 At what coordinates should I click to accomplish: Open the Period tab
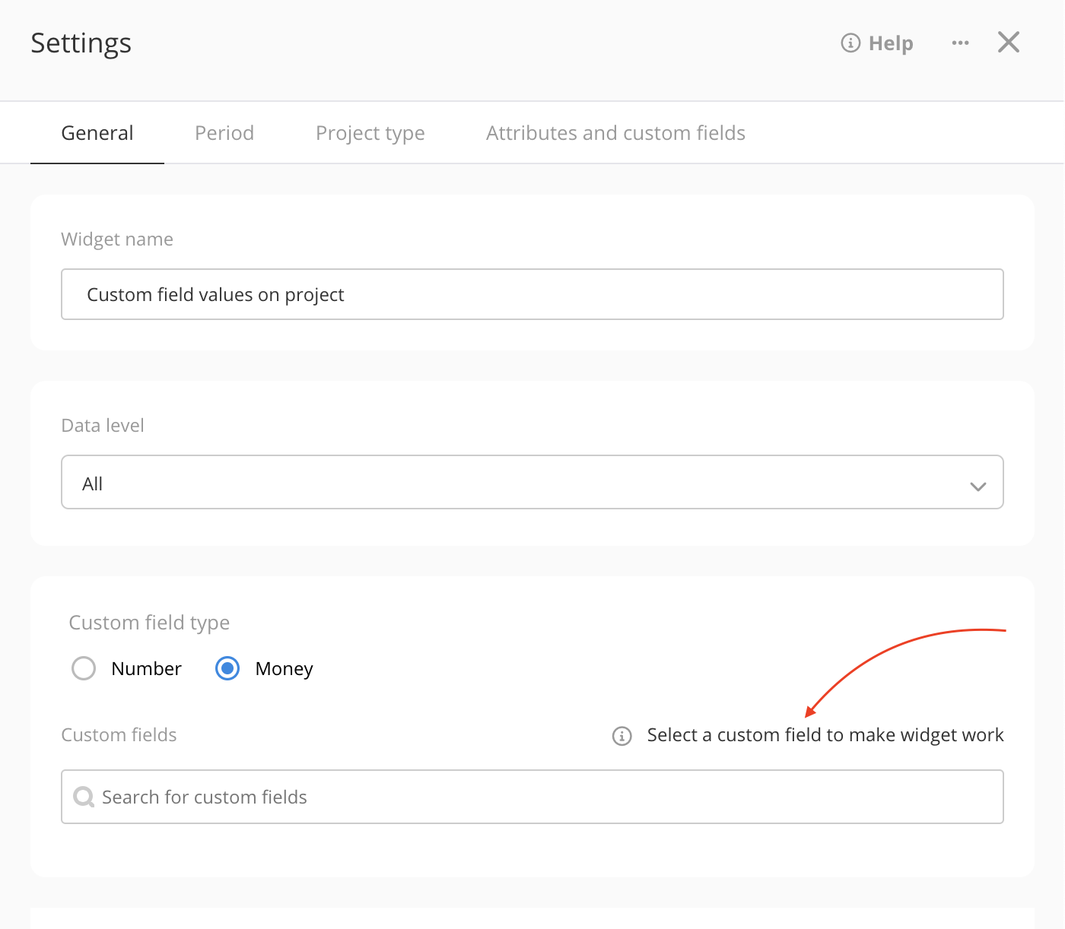coord(224,133)
